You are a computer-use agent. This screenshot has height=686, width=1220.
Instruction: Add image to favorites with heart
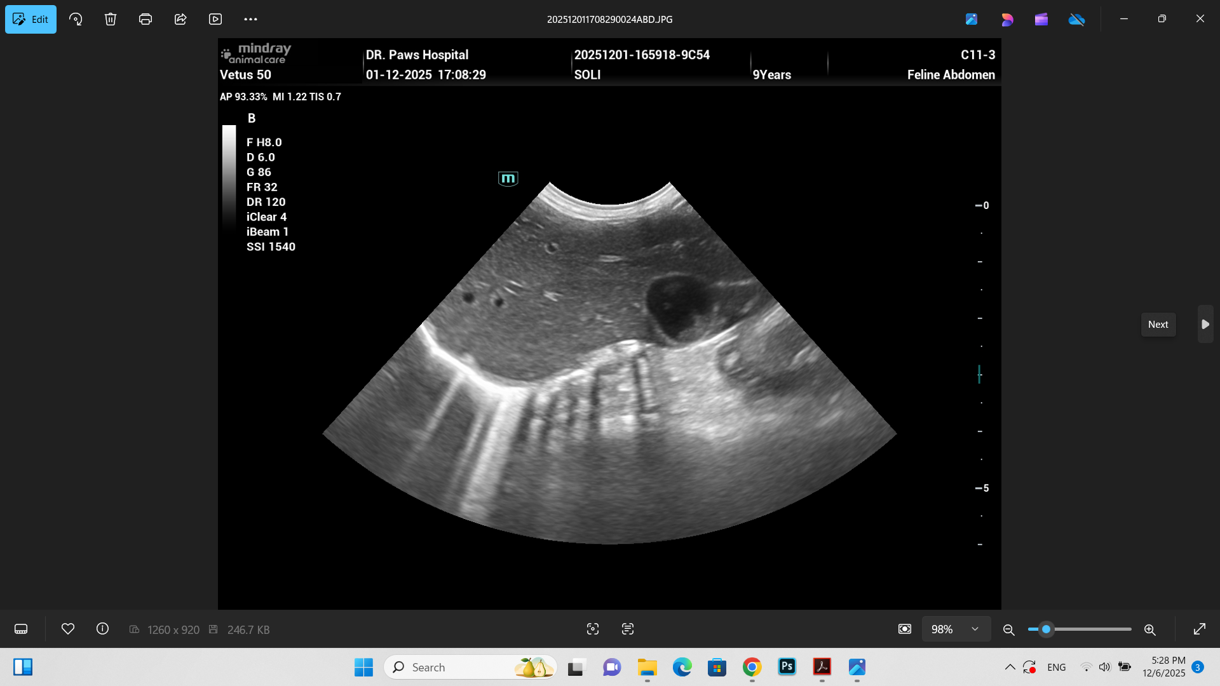point(68,629)
